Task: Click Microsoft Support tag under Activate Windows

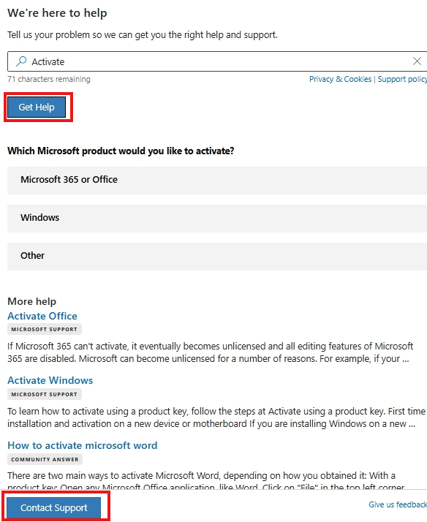Action: (x=45, y=394)
